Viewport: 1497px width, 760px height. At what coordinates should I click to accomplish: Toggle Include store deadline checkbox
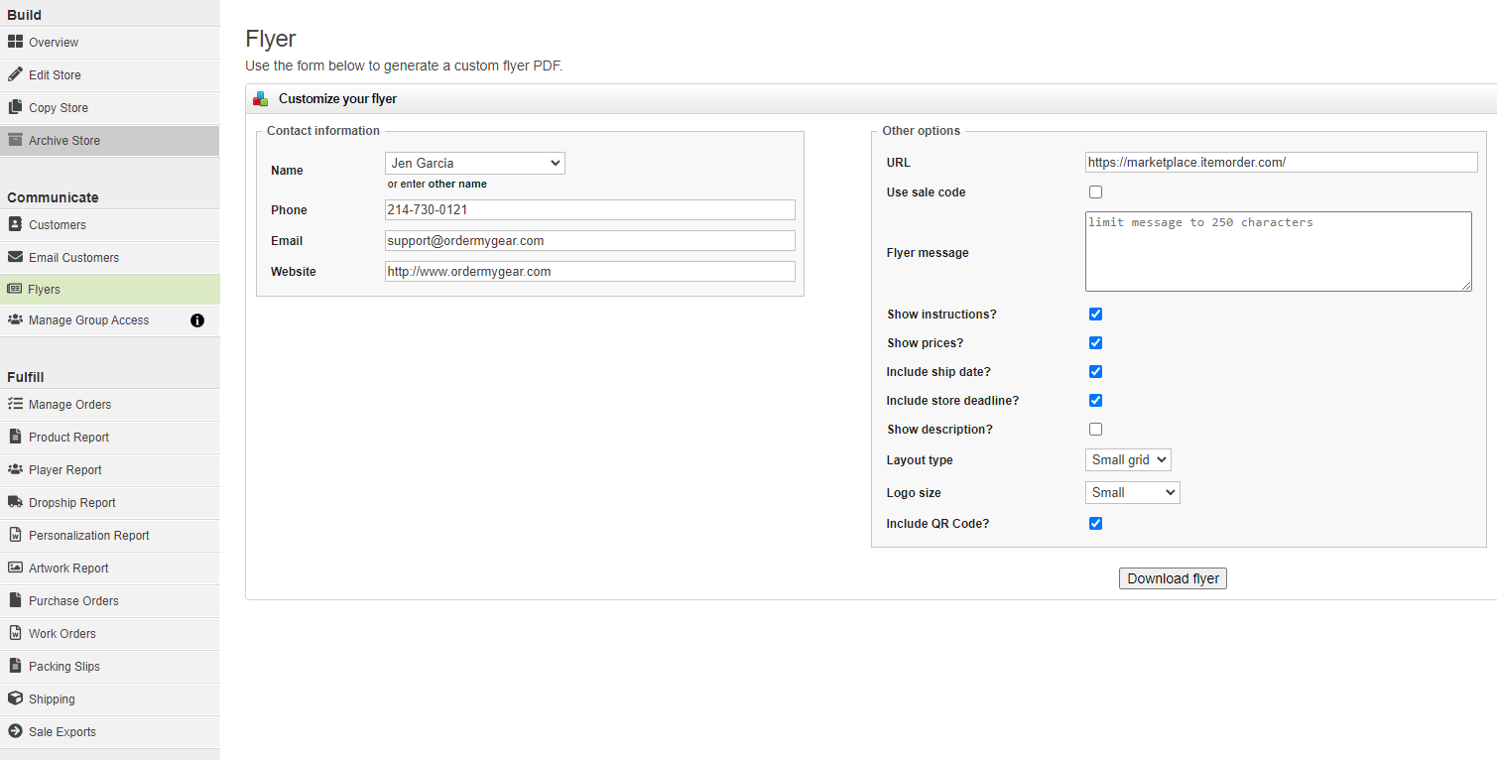[x=1095, y=400]
